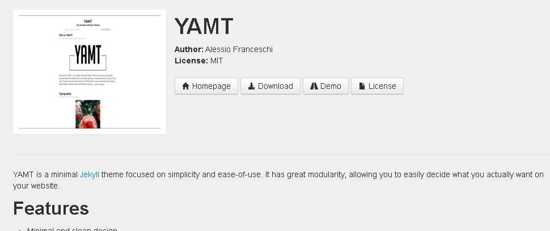Viewport: 550px width, 231px height.
Task: Open the YAMT theme screenshot thumbnail
Action: [90, 72]
